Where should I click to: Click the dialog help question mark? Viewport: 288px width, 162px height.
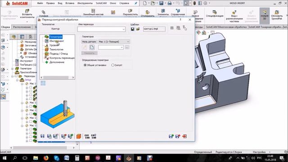[180, 19]
